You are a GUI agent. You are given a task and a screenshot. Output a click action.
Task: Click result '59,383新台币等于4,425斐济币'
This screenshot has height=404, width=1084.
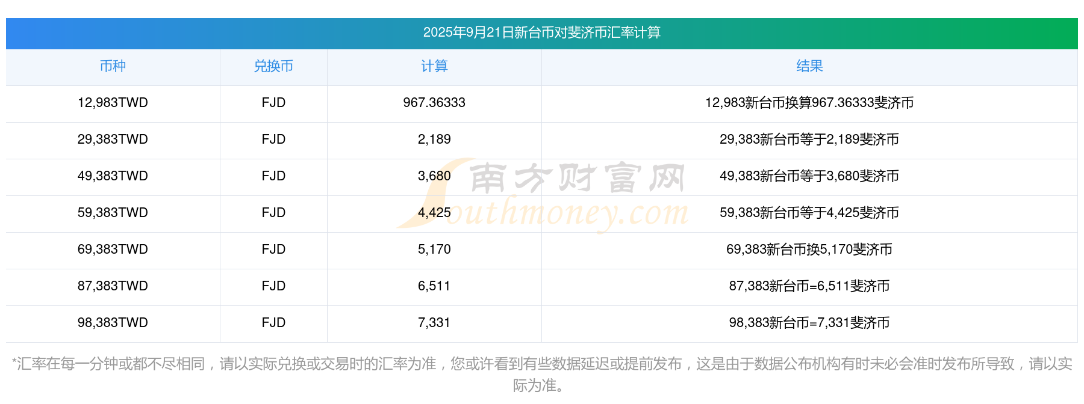click(x=809, y=213)
